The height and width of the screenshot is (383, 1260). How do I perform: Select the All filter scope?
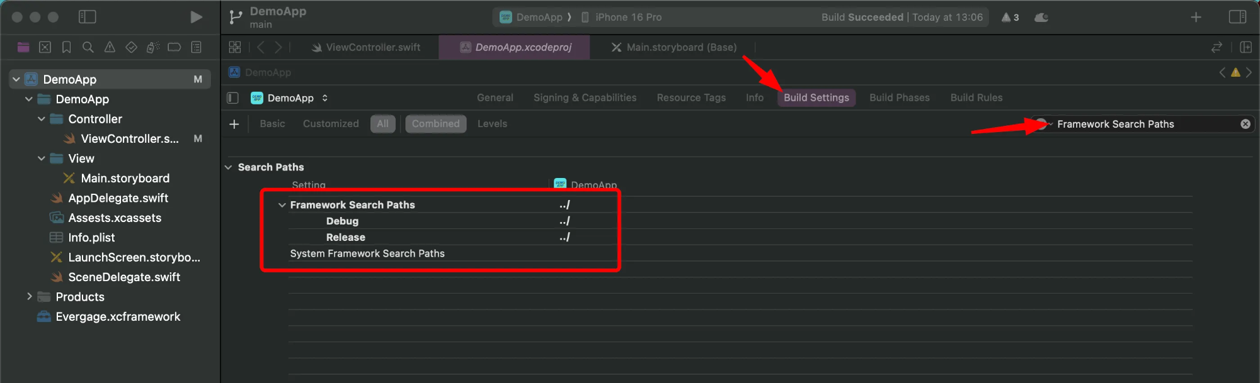382,124
